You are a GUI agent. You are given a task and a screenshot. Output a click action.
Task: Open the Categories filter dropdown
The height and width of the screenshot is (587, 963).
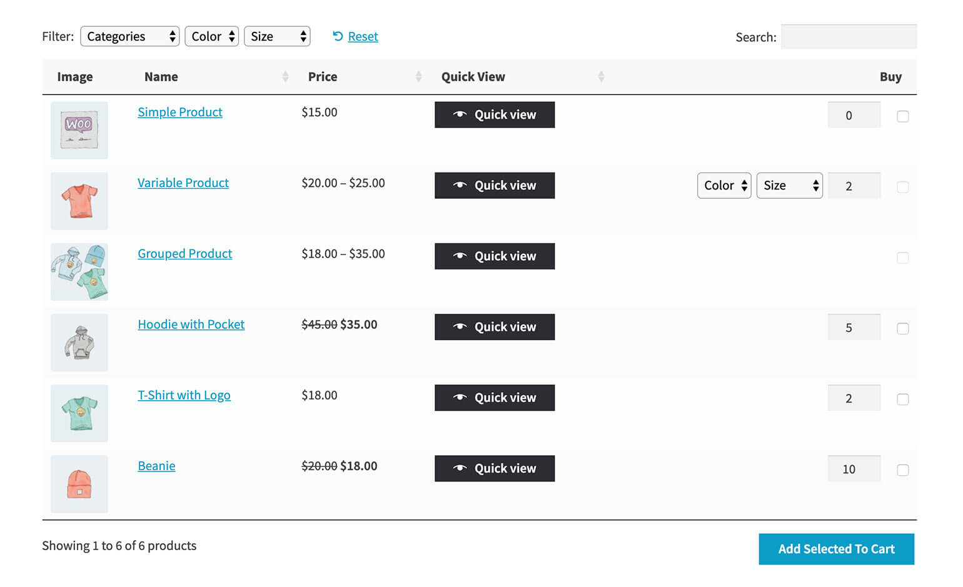[130, 36]
